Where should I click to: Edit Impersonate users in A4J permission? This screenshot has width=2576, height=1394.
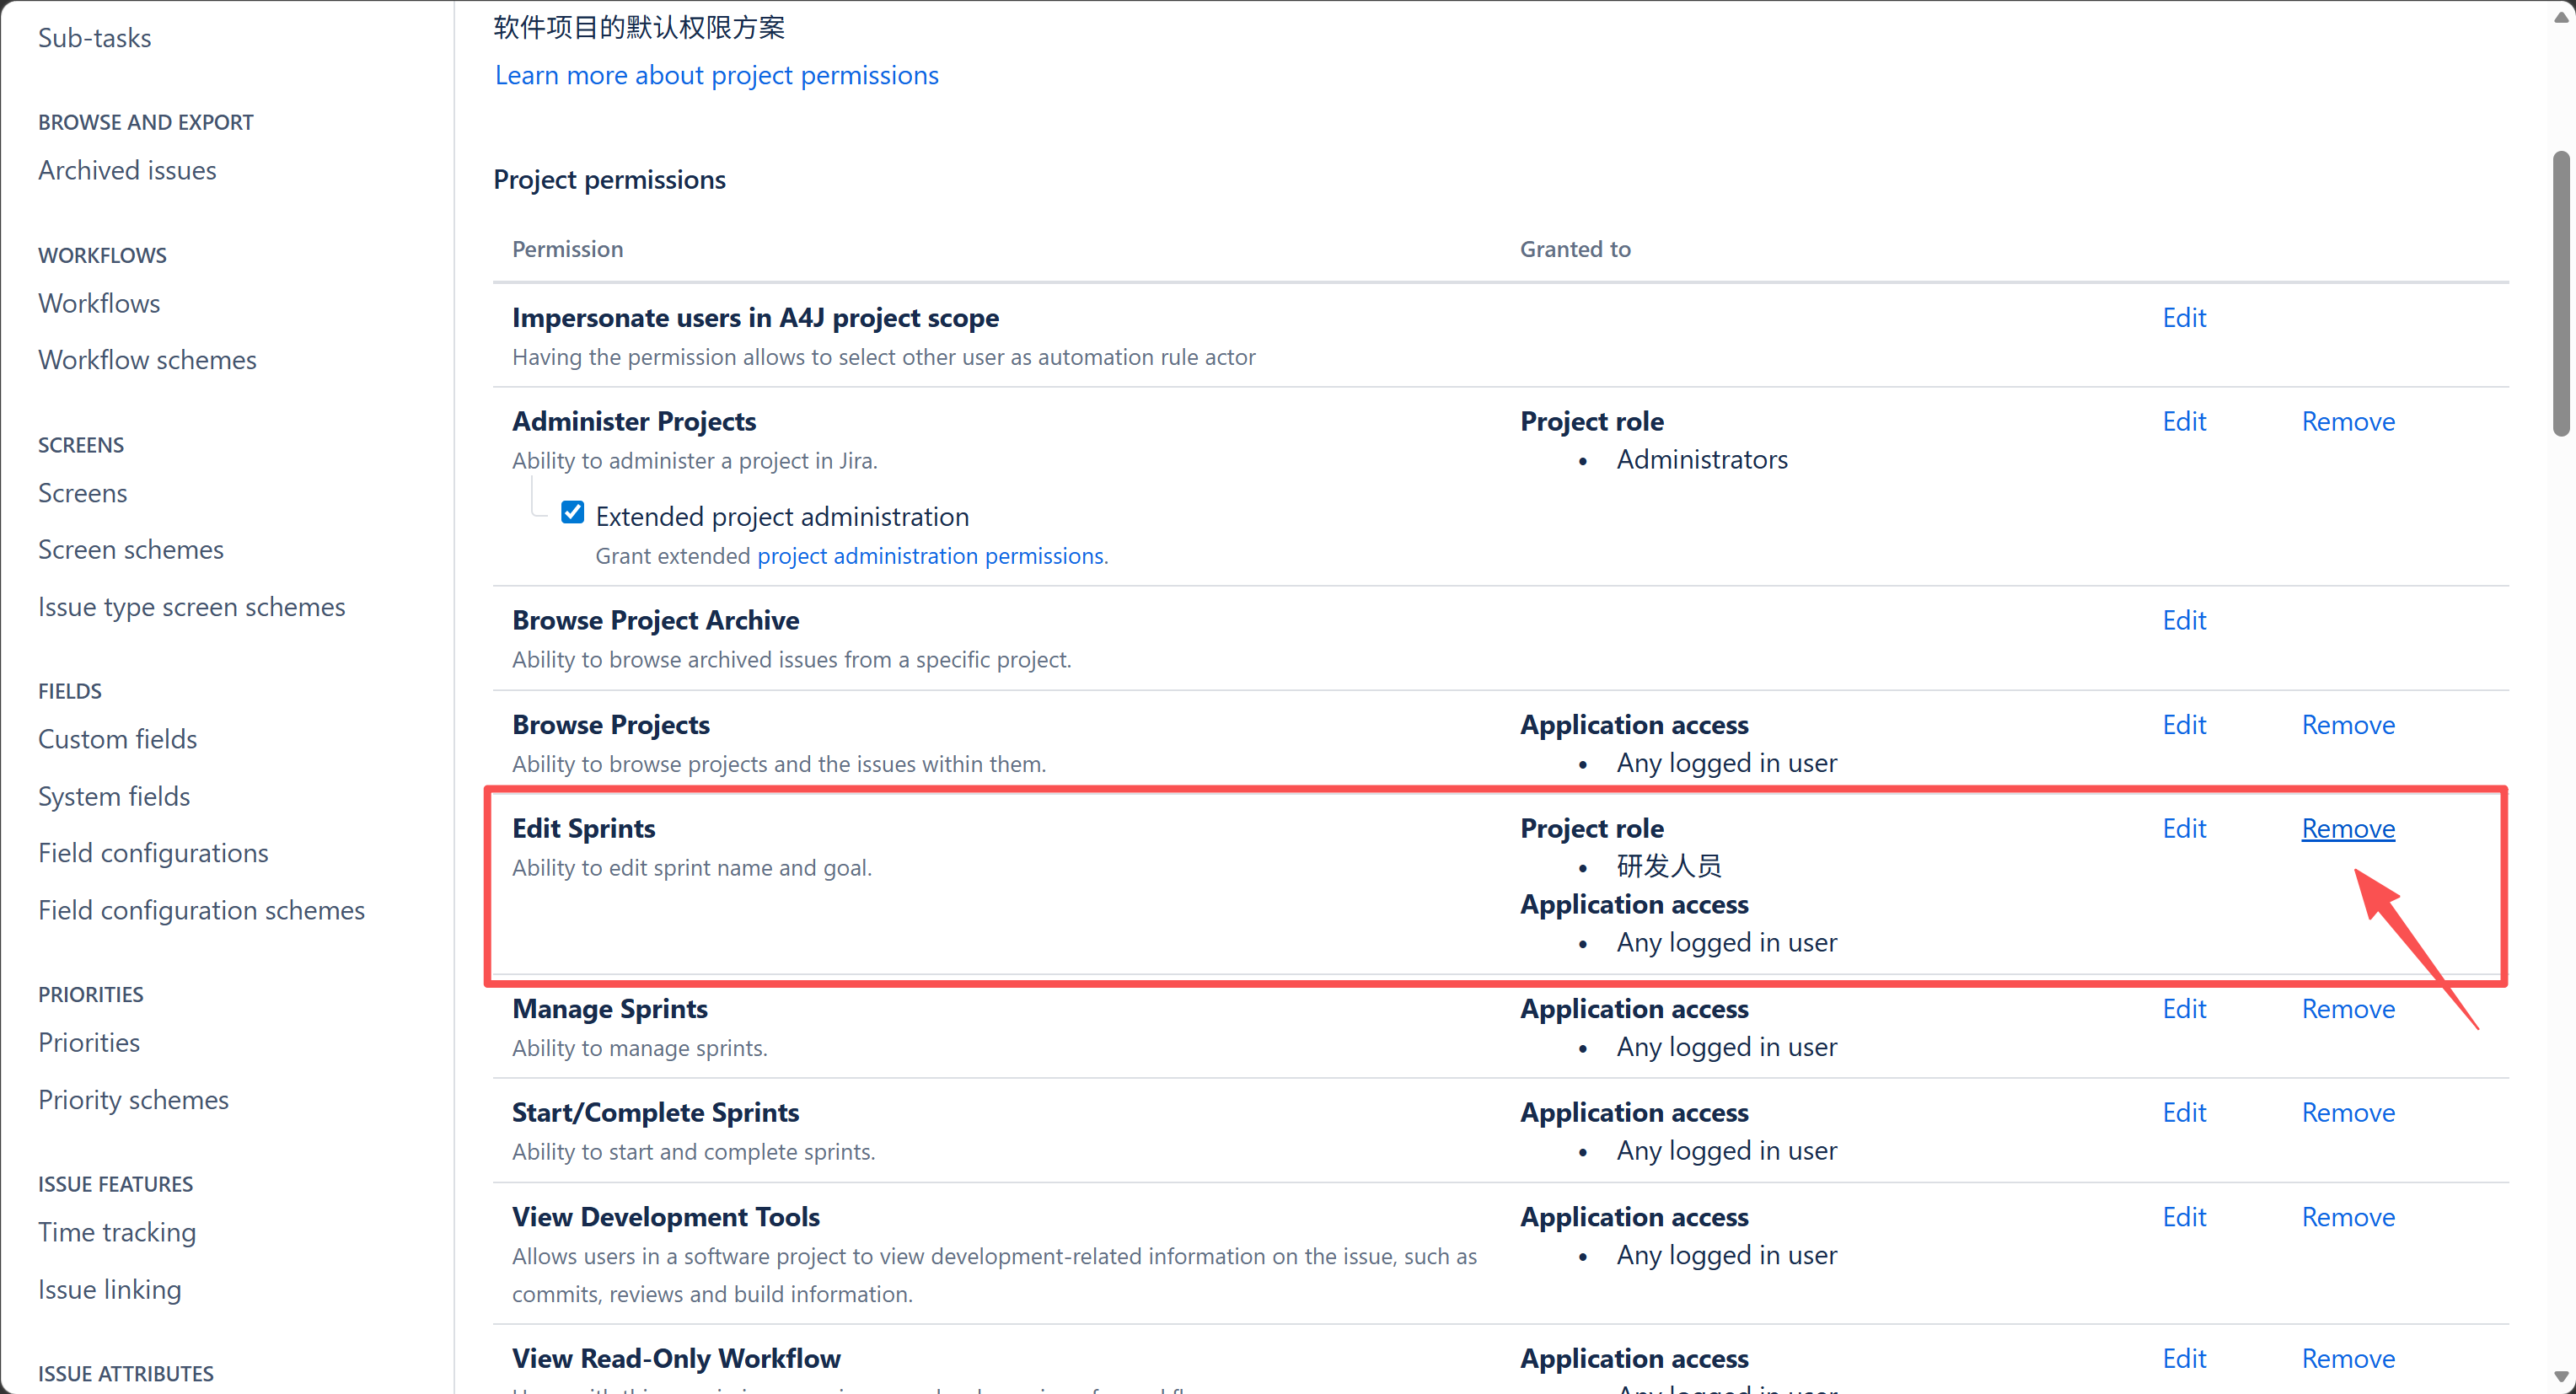pos(2184,317)
